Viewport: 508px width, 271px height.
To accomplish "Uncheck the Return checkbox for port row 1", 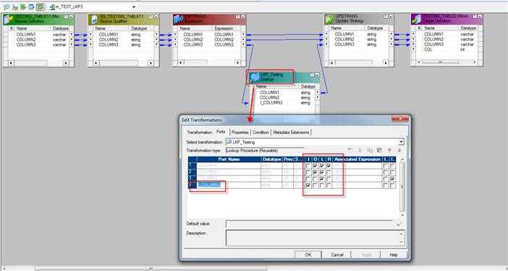I will (x=329, y=166).
